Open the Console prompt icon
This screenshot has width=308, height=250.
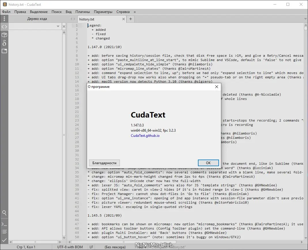point(4,224)
